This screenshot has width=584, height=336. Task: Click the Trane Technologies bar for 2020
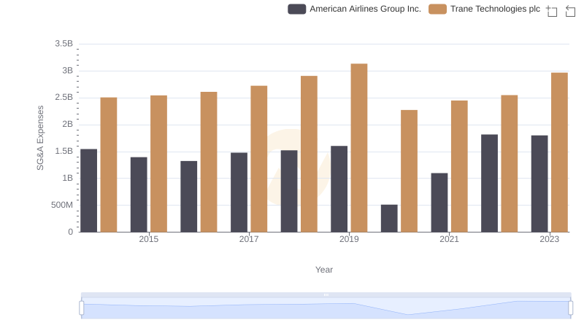pos(410,171)
